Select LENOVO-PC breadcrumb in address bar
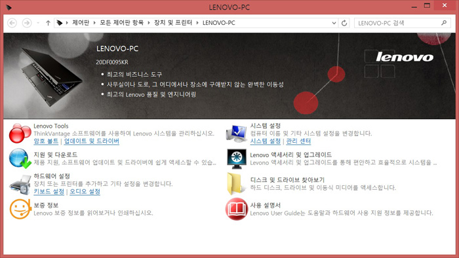 click(218, 23)
